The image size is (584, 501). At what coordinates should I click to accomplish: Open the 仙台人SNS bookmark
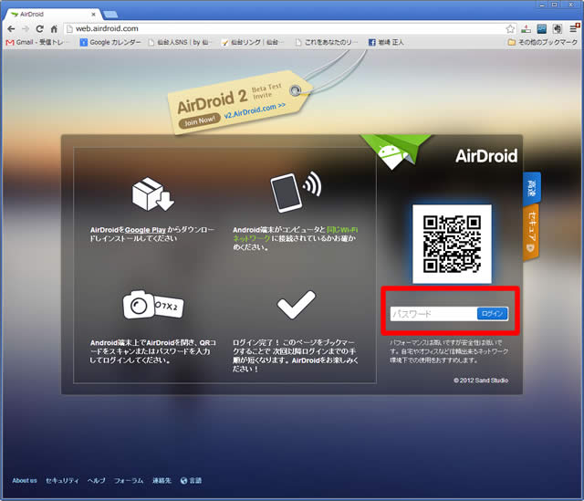tap(180, 42)
